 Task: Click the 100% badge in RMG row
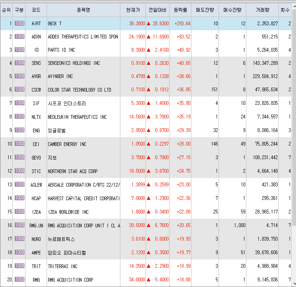pos(20,279)
